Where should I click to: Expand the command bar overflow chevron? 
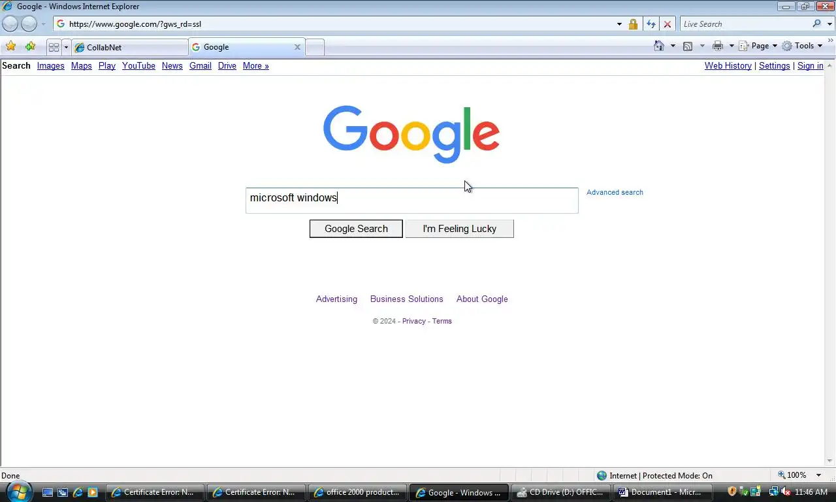tap(831, 41)
